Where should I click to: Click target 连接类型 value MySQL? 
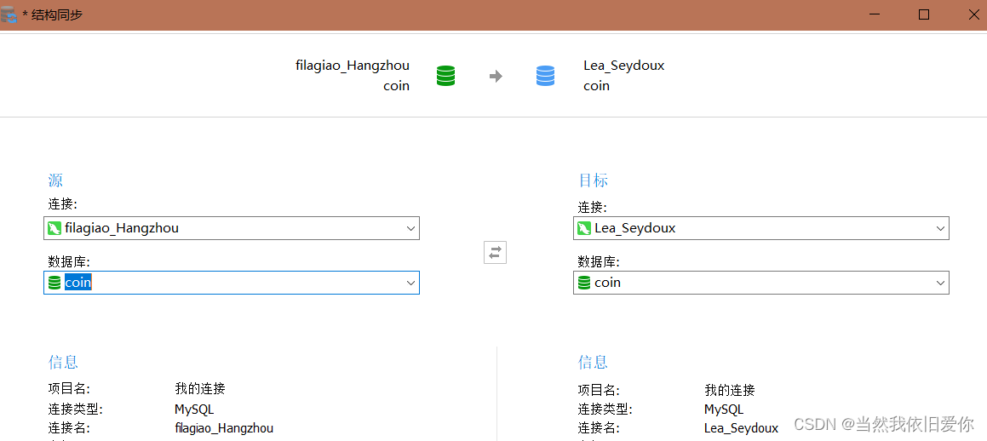click(724, 409)
